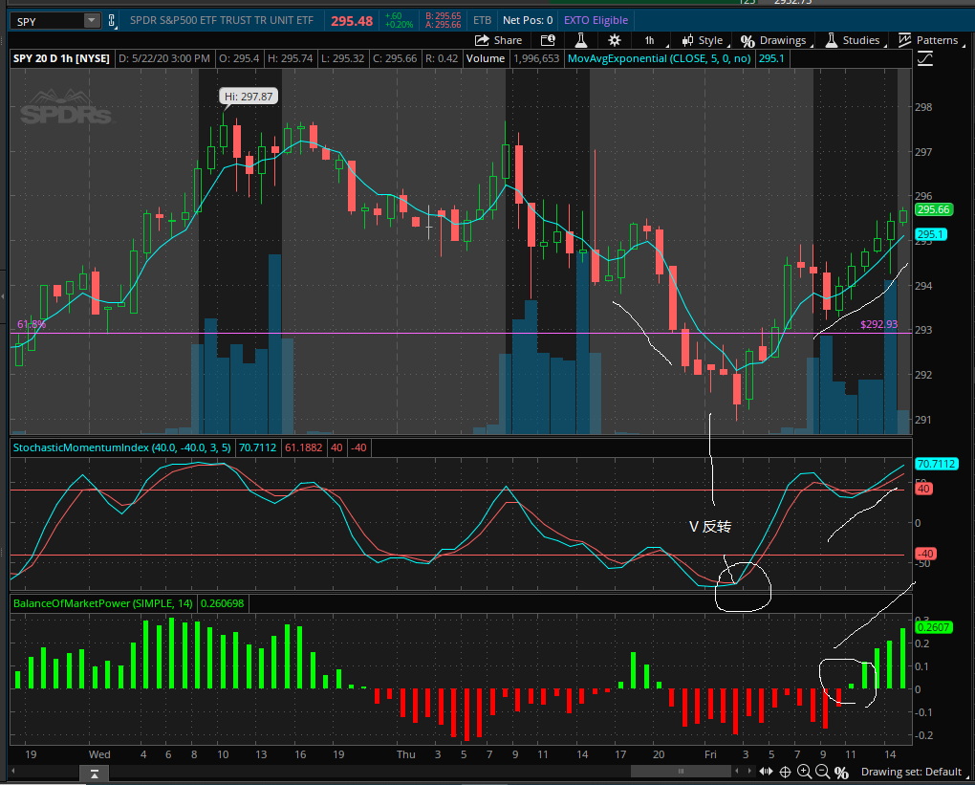Click the 'ETB' indicator
975x785 pixels.
point(482,20)
